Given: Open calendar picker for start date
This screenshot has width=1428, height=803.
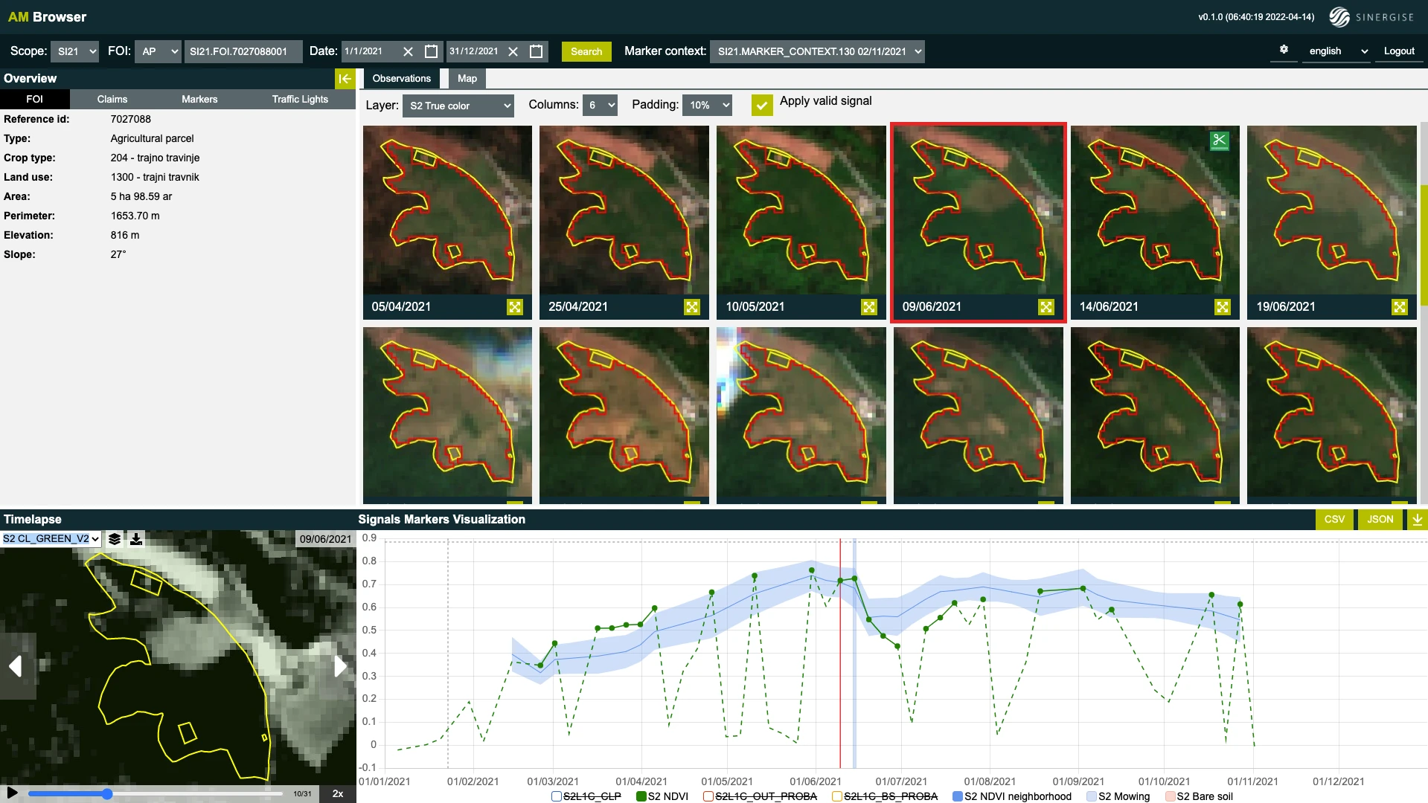Looking at the screenshot, I should pyautogui.click(x=431, y=51).
